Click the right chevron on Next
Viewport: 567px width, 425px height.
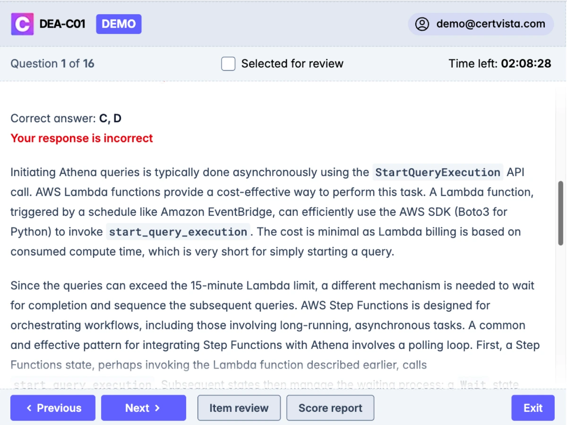157,408
